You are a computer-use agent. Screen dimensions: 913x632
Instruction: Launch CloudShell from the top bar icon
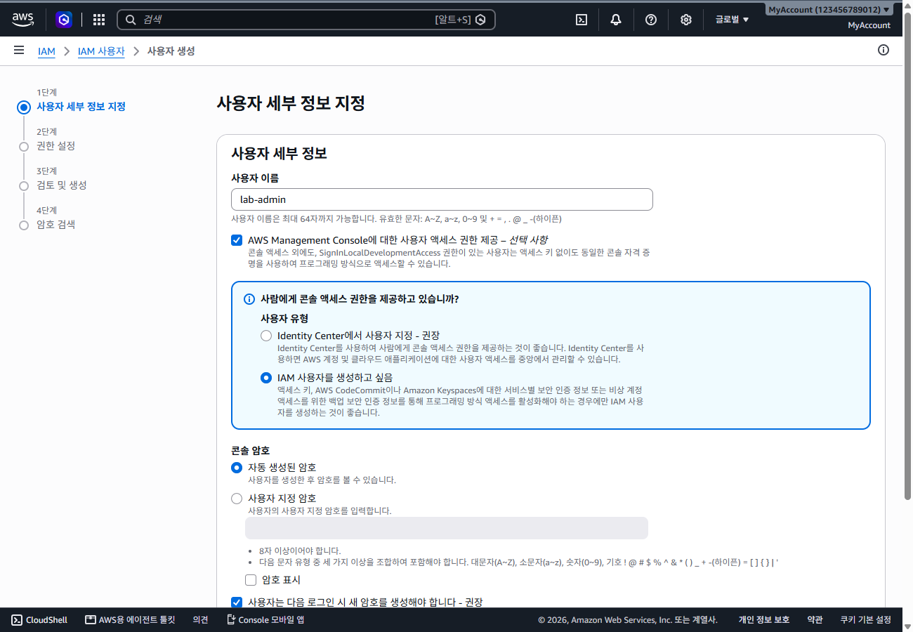pos(582,20)
